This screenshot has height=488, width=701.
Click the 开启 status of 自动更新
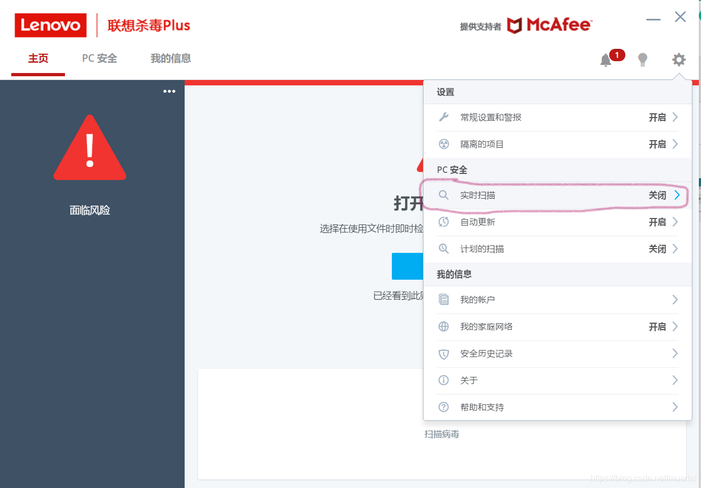[658, 222]
